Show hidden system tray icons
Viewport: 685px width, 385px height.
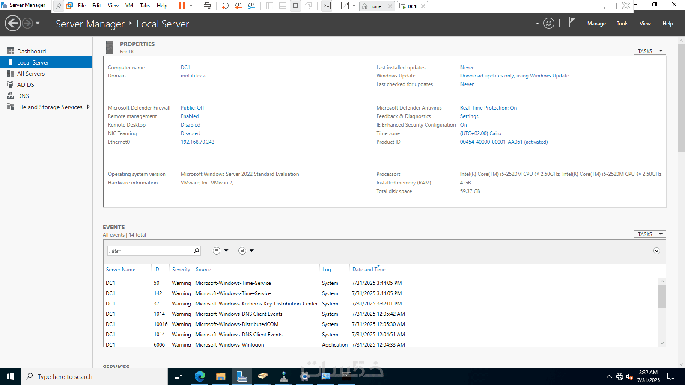[x=609, y=376]
